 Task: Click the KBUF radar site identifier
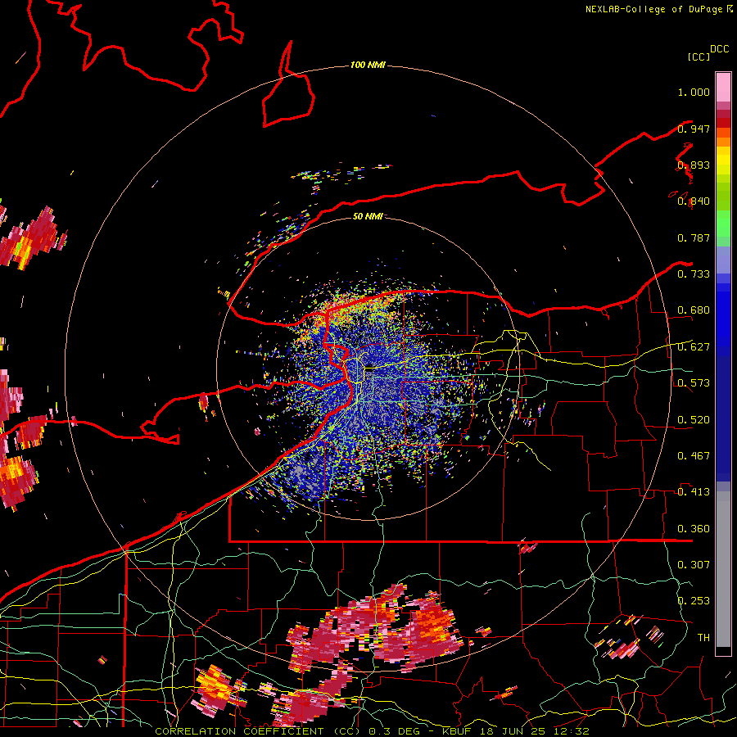(456, 731)
